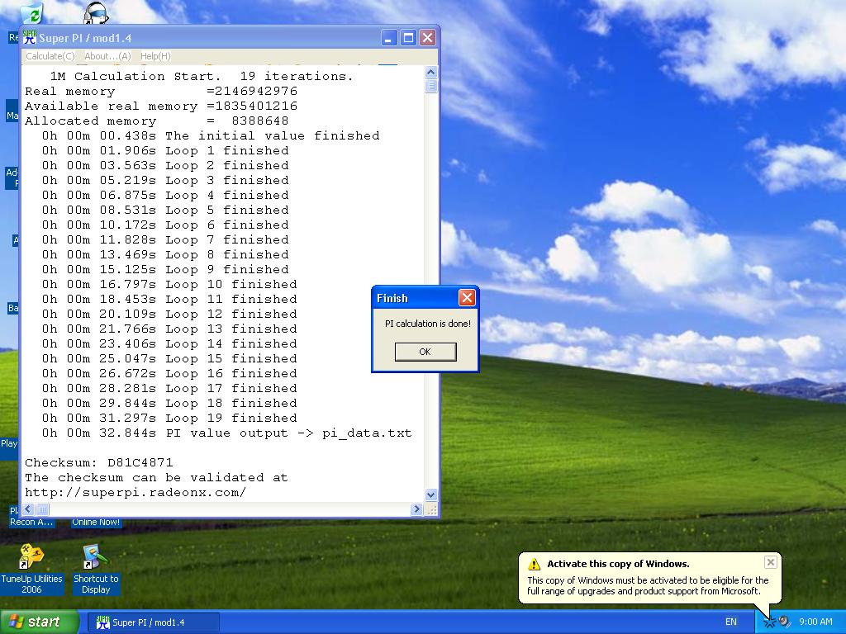Viewport: 846px width, 634px height.
Task: Click the vertical scrollbar thumb in Super PI
Action: (x=430, y=86)
